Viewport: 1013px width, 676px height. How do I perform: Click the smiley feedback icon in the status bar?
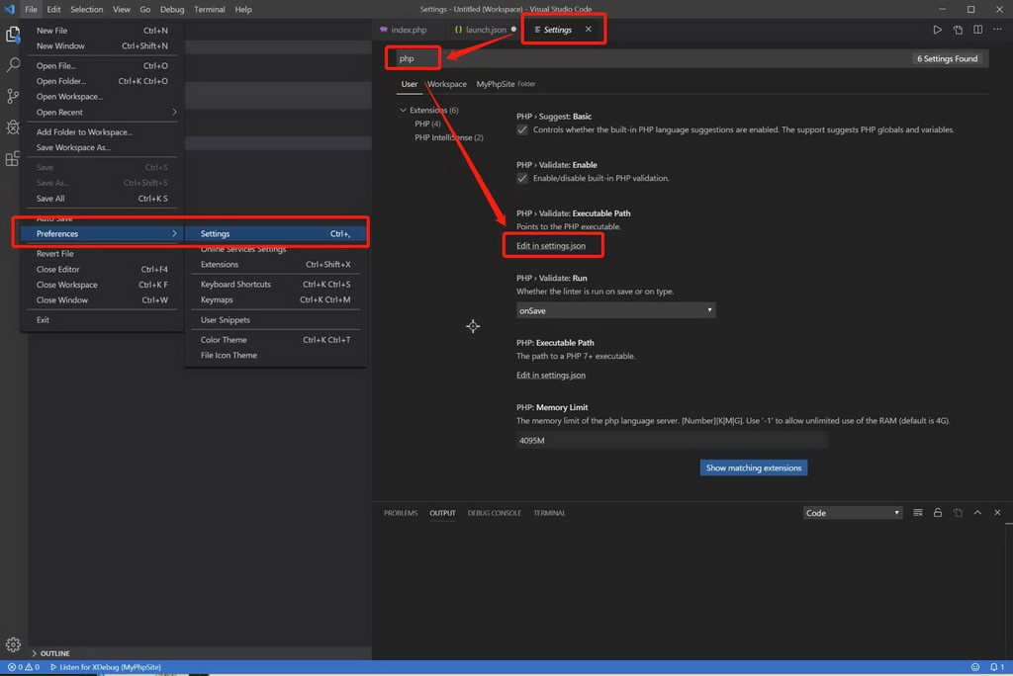pos(974,667)
